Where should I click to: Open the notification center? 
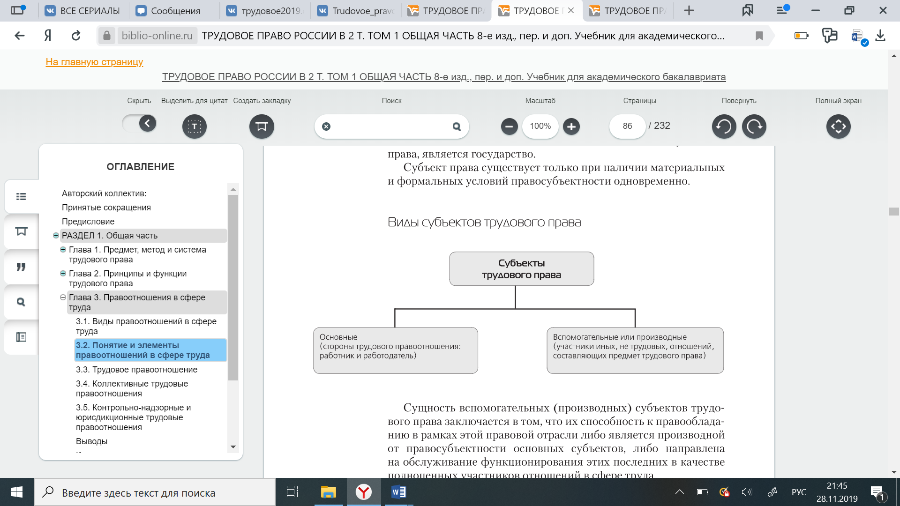coord(877,493)
